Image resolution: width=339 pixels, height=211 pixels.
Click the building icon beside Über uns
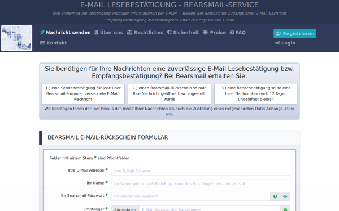(97, 32)
